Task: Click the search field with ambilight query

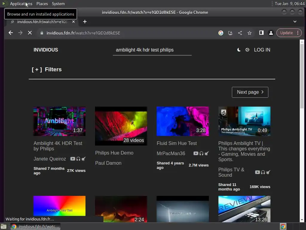Action: point(152,50)
